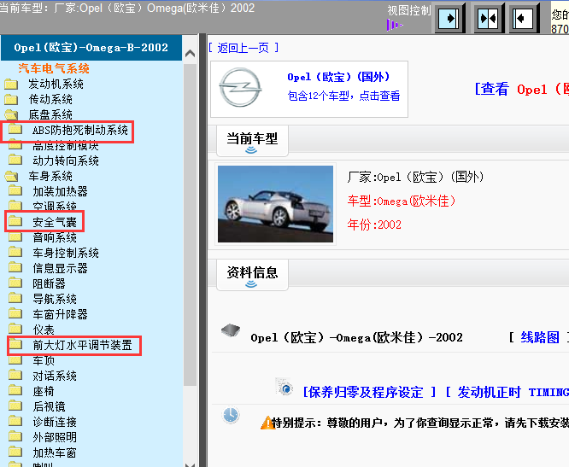Select 发动机系统 tree item
569x467 pixels.
click(56, 85)
